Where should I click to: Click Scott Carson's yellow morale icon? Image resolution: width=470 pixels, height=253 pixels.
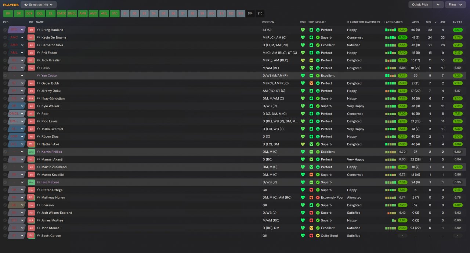318,236
